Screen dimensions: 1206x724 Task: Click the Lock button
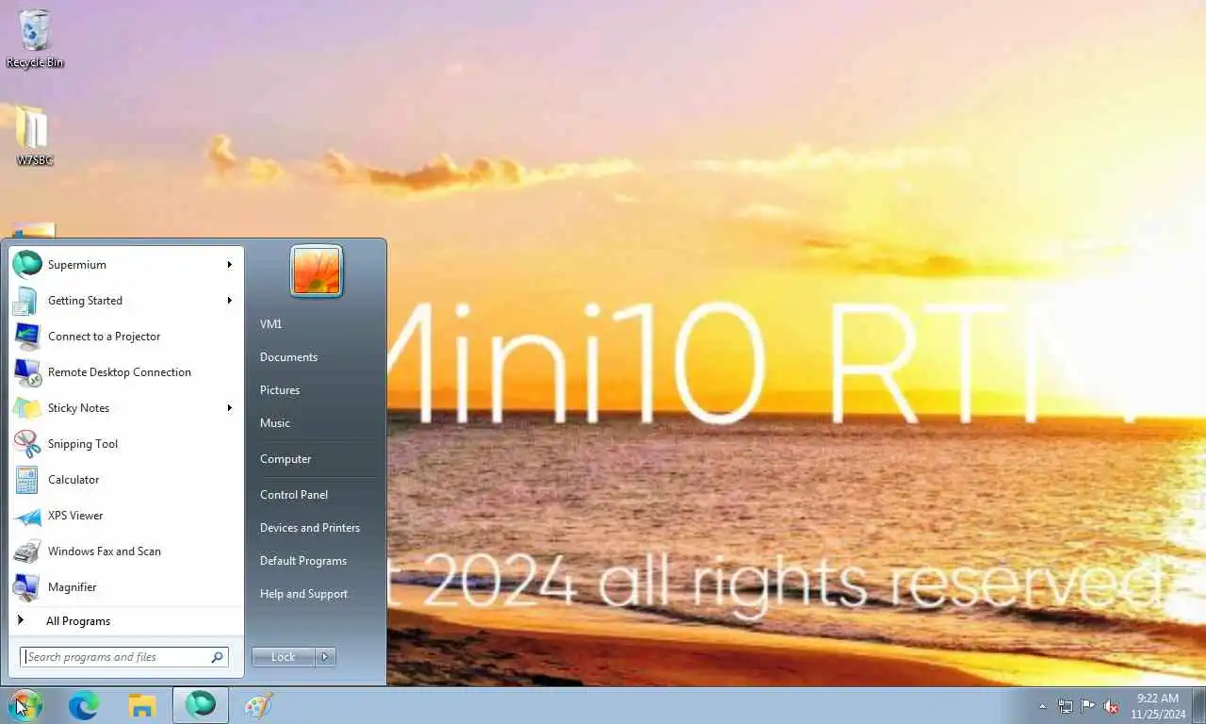(x=284, y=657)
